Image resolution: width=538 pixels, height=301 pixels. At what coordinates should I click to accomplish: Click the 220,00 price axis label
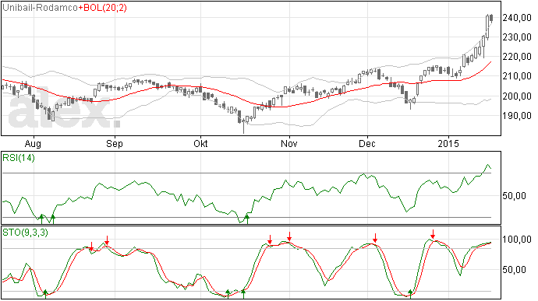pyautogui.click(x=517, y=57)
